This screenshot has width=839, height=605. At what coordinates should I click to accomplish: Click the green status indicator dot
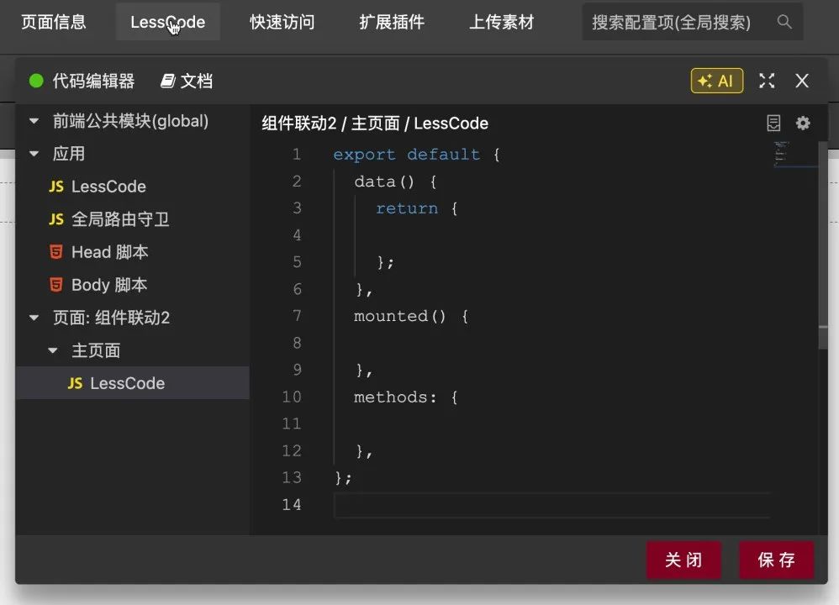click(36, 81)
